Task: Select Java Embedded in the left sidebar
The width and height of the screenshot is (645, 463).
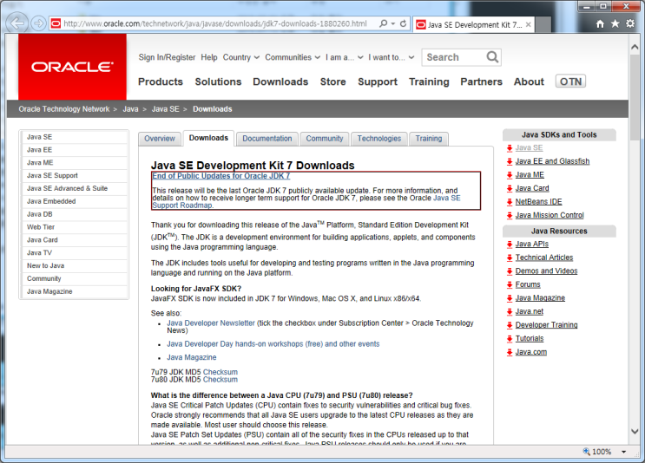Action: [x=51, y=201]
